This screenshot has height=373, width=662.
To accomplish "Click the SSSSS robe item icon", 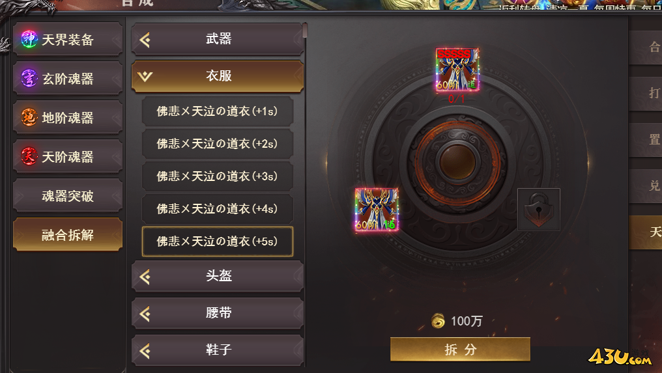I will (x=457, y=70).
